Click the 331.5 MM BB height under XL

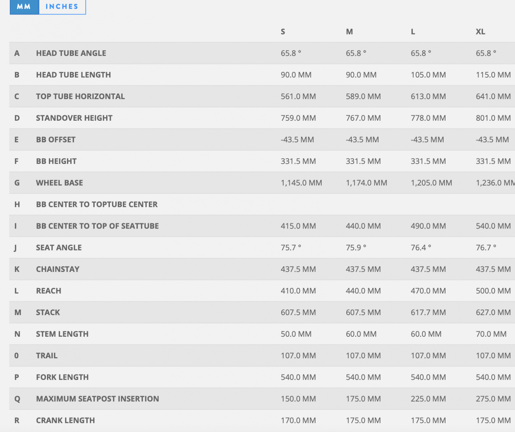[x=493, y=161]
